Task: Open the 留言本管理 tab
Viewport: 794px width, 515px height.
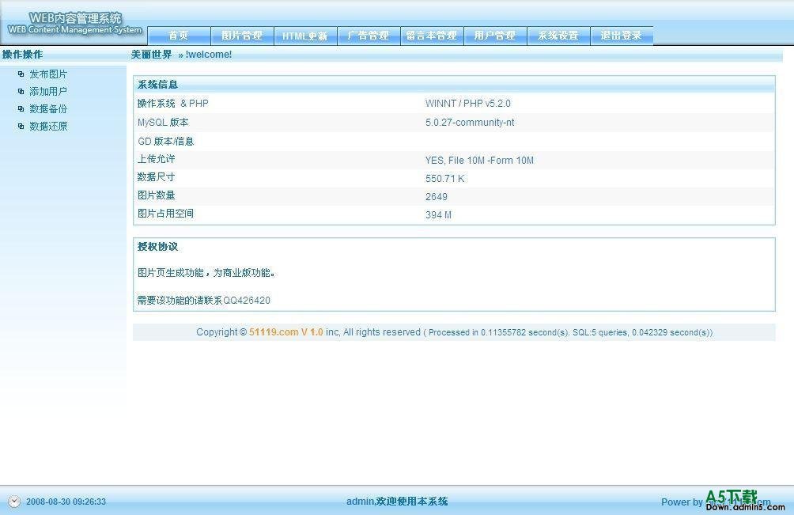Action: click(x=432, y=36)
